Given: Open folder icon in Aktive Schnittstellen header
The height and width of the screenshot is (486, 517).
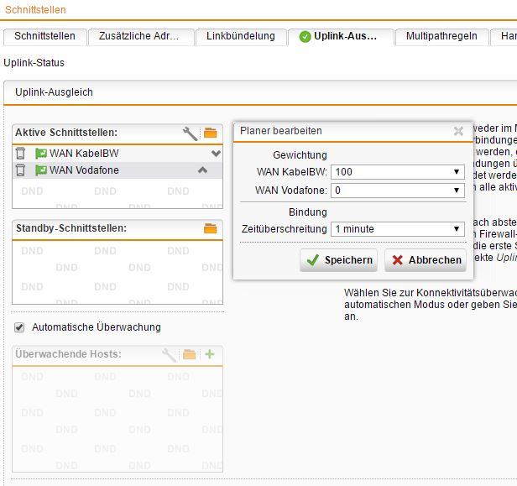Looking at the screenshot, I should 211,133.
